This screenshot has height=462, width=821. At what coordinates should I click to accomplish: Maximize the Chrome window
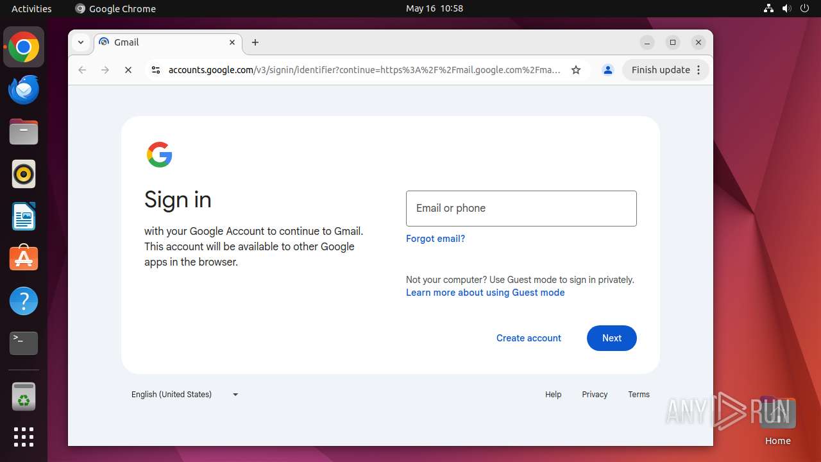pos(673,42)
